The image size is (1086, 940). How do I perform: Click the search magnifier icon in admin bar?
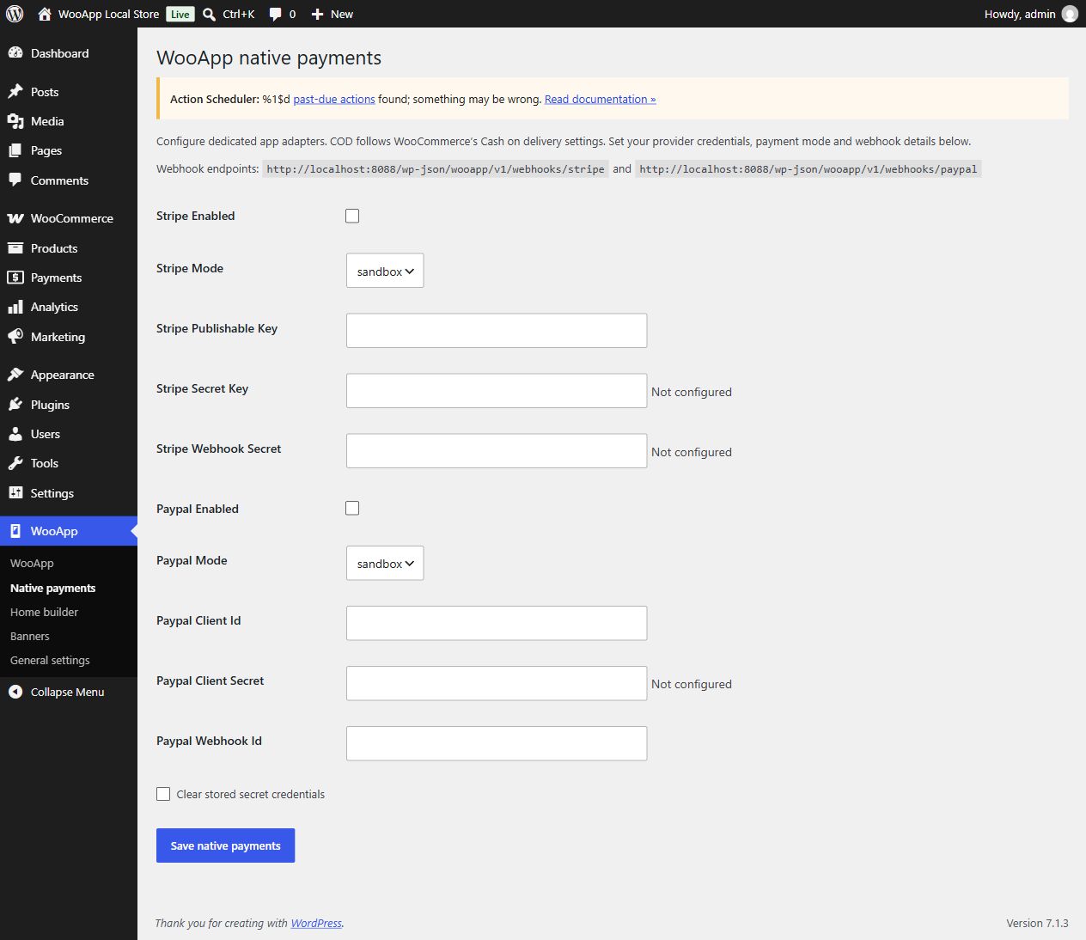click(x=209, y=14)
